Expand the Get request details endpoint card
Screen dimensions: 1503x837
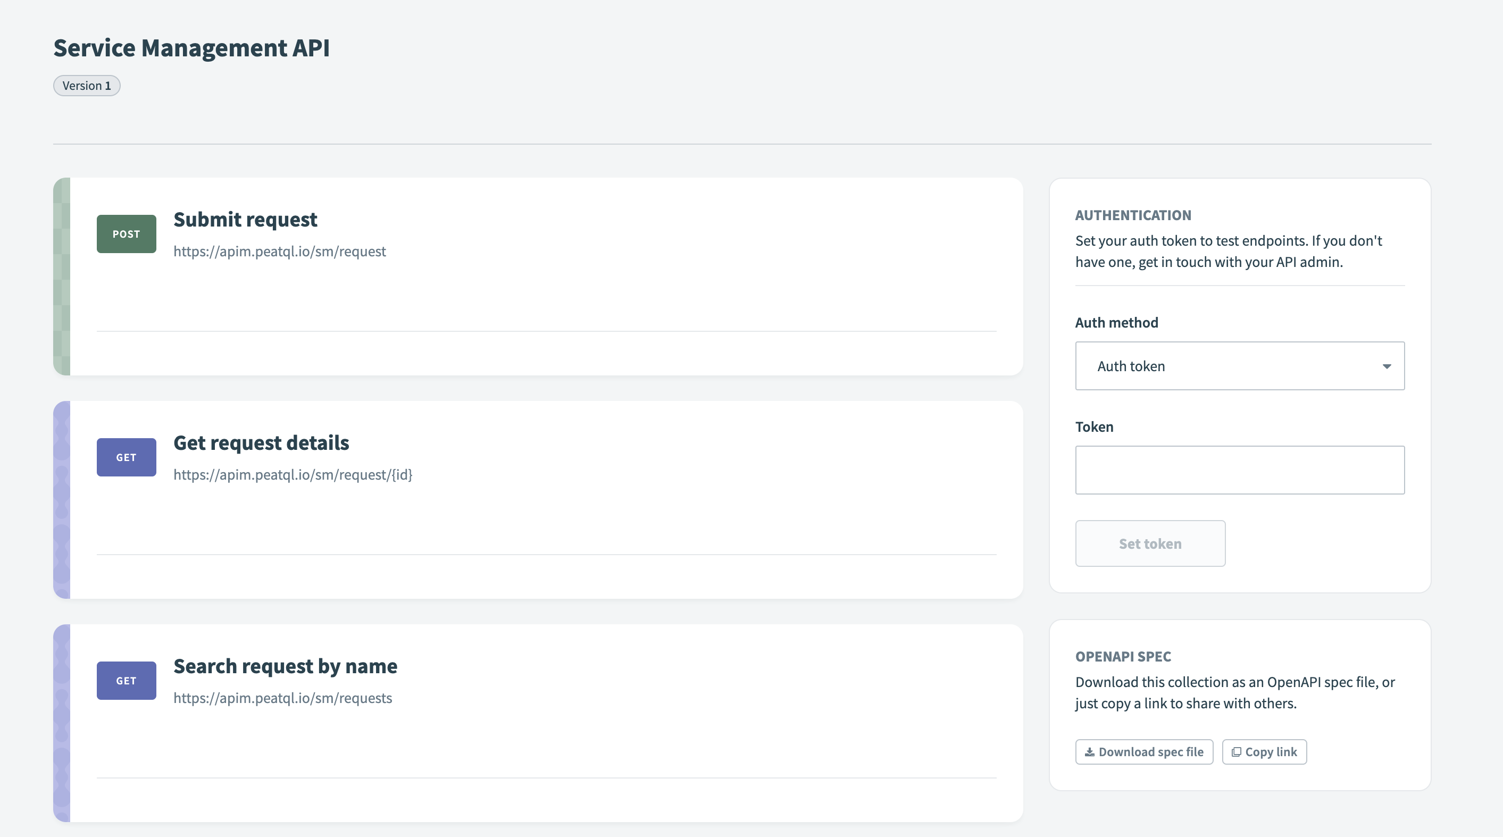click(x=261, y=443)
